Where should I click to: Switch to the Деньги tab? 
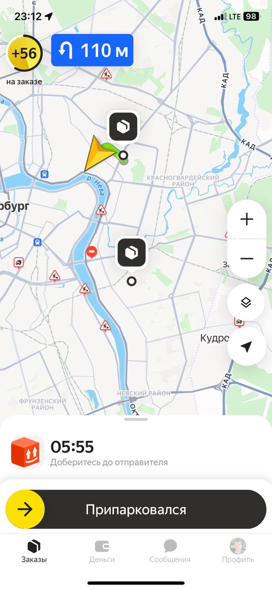click(102, 552)
